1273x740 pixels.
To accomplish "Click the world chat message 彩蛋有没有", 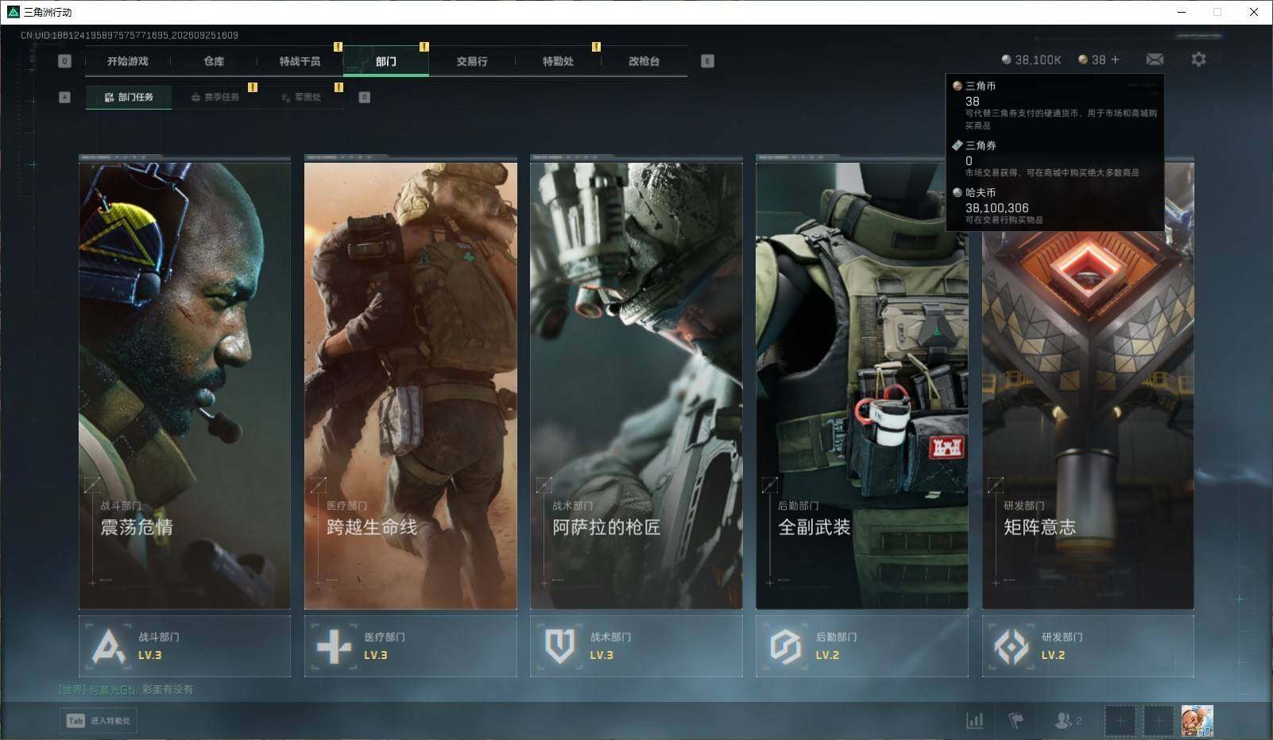I will [x=167, y=689].
